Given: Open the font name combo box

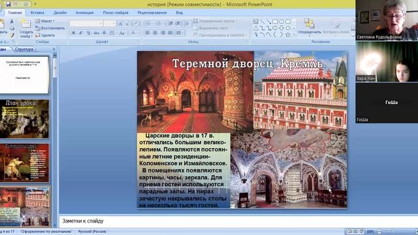Looking at the screenshot, I should (86, 23).
